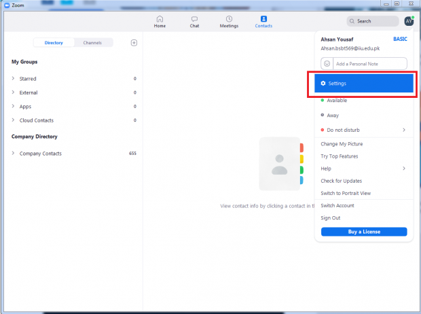The width and height of the screenshot is (421, 314).
Task: Click the Search field
Action: pos(373,21)
